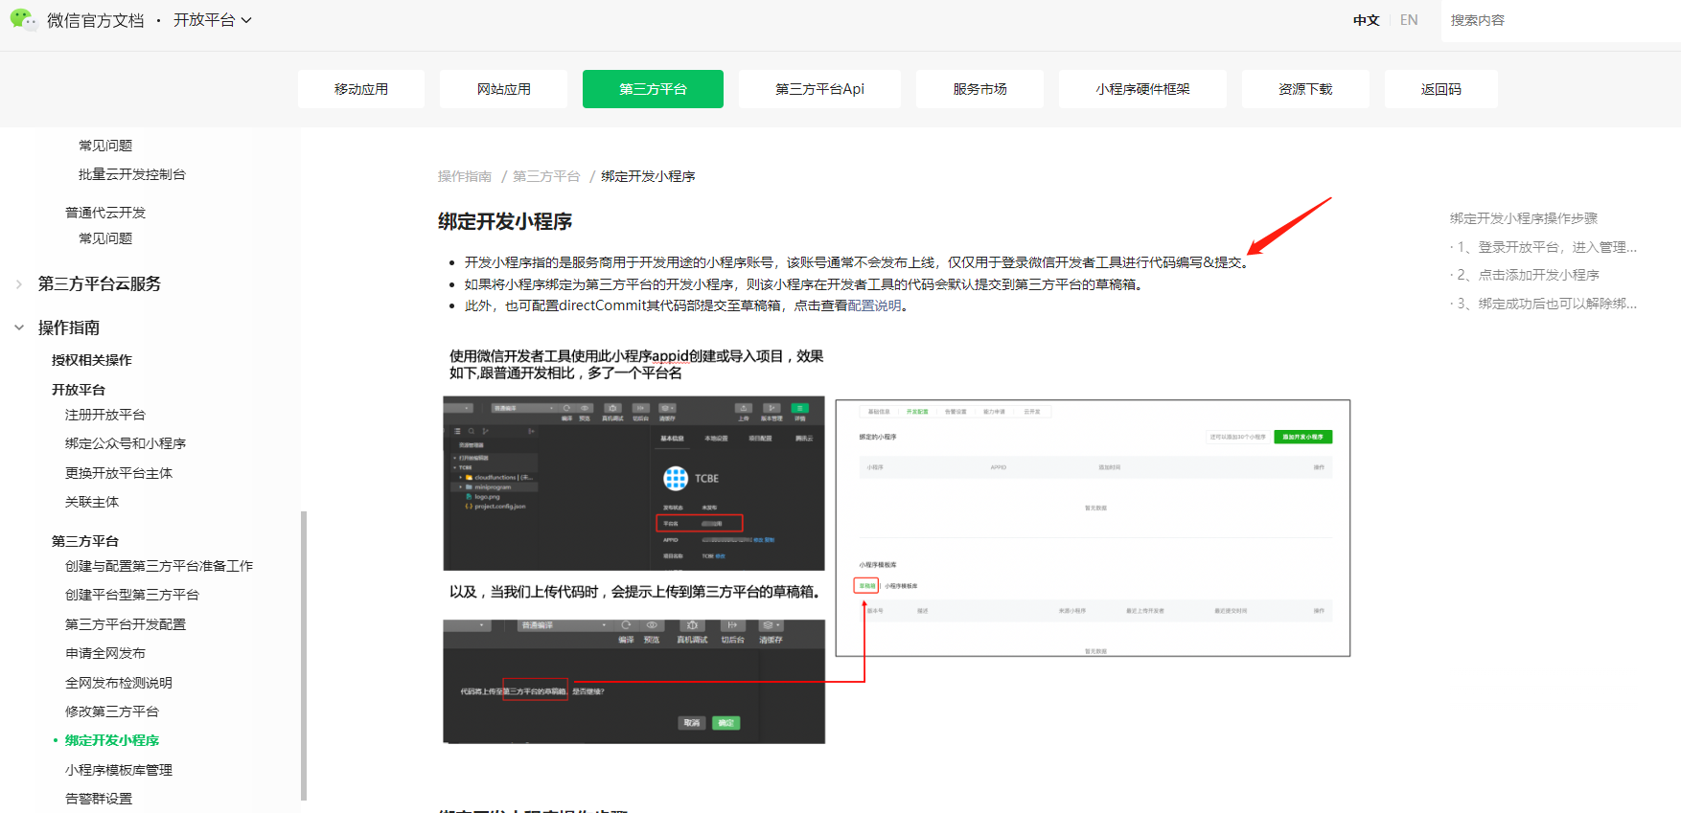Switch language to 中文
The width and height of the screenshot is (1681, 813).
pyautogui.click(x=1366, y=20)
